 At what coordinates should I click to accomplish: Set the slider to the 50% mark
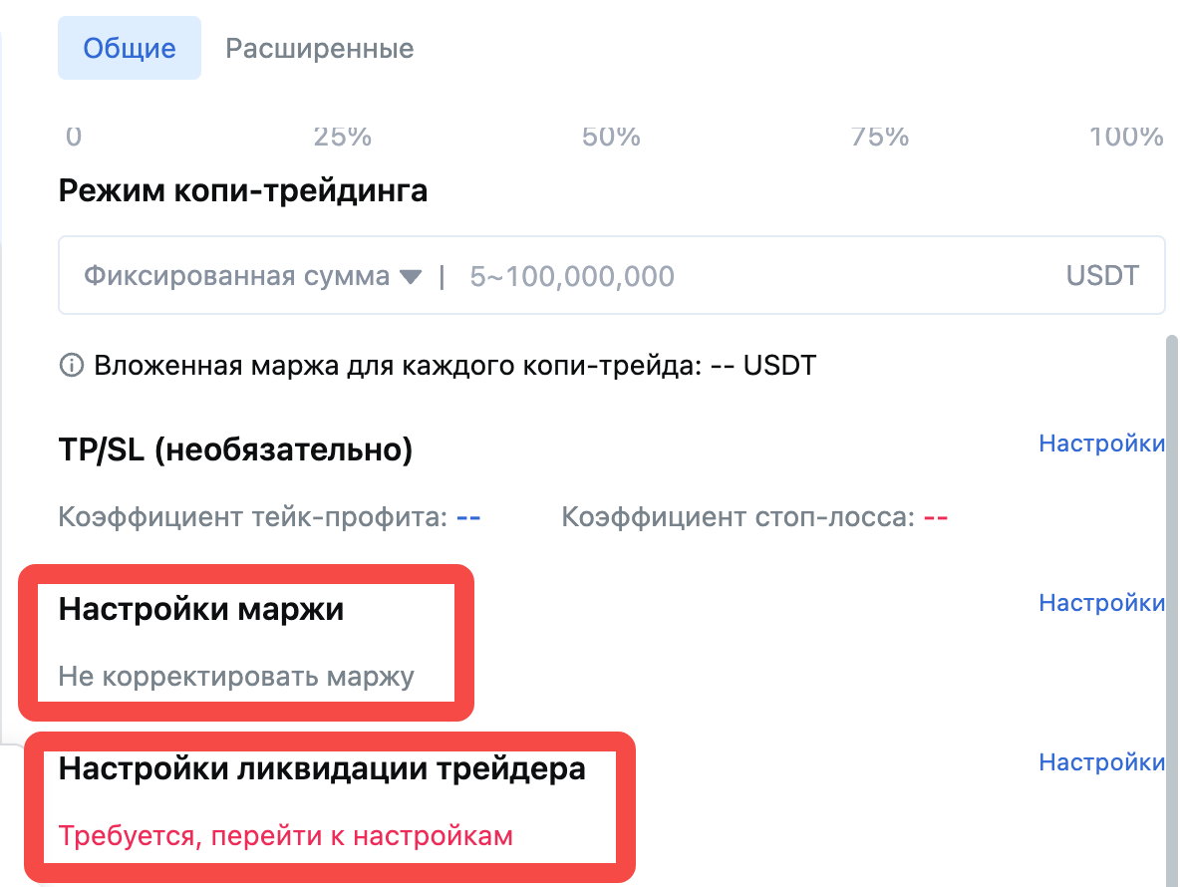coord(610,137)
